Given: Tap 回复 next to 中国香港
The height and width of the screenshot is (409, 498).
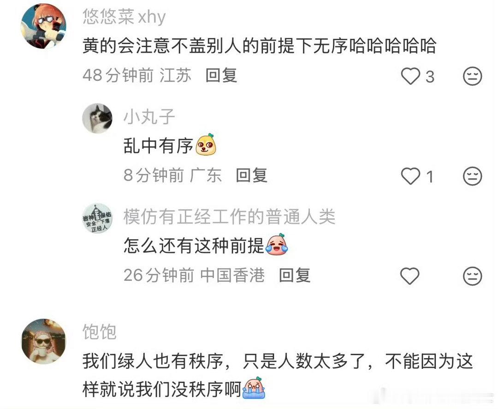Looking at the screenshot, I should pyautogui.click(x=294, y=276).
